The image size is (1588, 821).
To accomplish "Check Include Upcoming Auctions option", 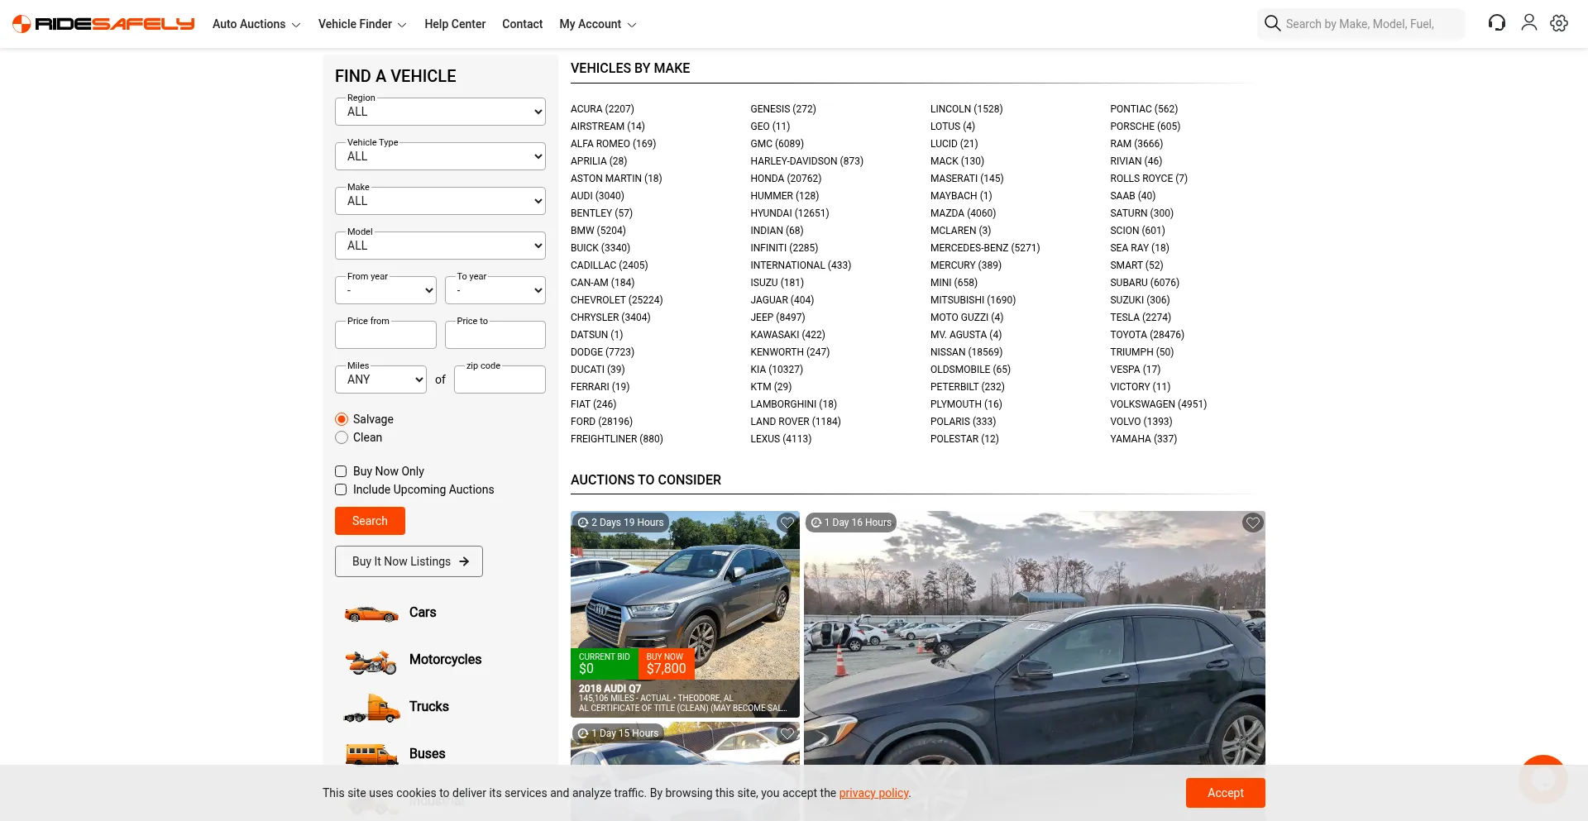I will click(341, 489).
